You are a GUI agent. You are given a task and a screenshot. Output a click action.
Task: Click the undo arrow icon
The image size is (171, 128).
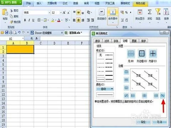pos(19,32)
